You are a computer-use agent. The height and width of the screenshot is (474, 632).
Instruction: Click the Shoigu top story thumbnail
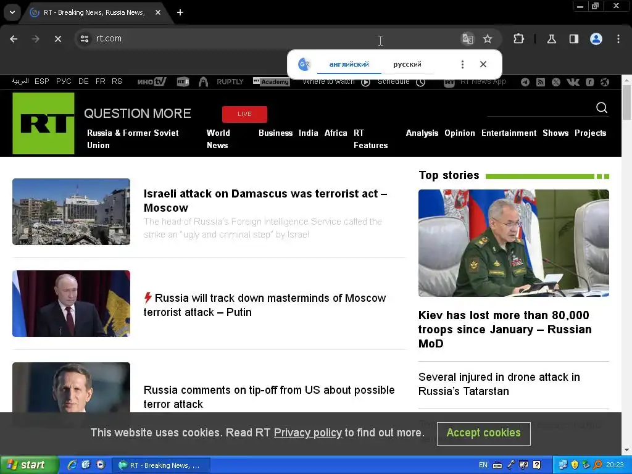click(513, 243)
